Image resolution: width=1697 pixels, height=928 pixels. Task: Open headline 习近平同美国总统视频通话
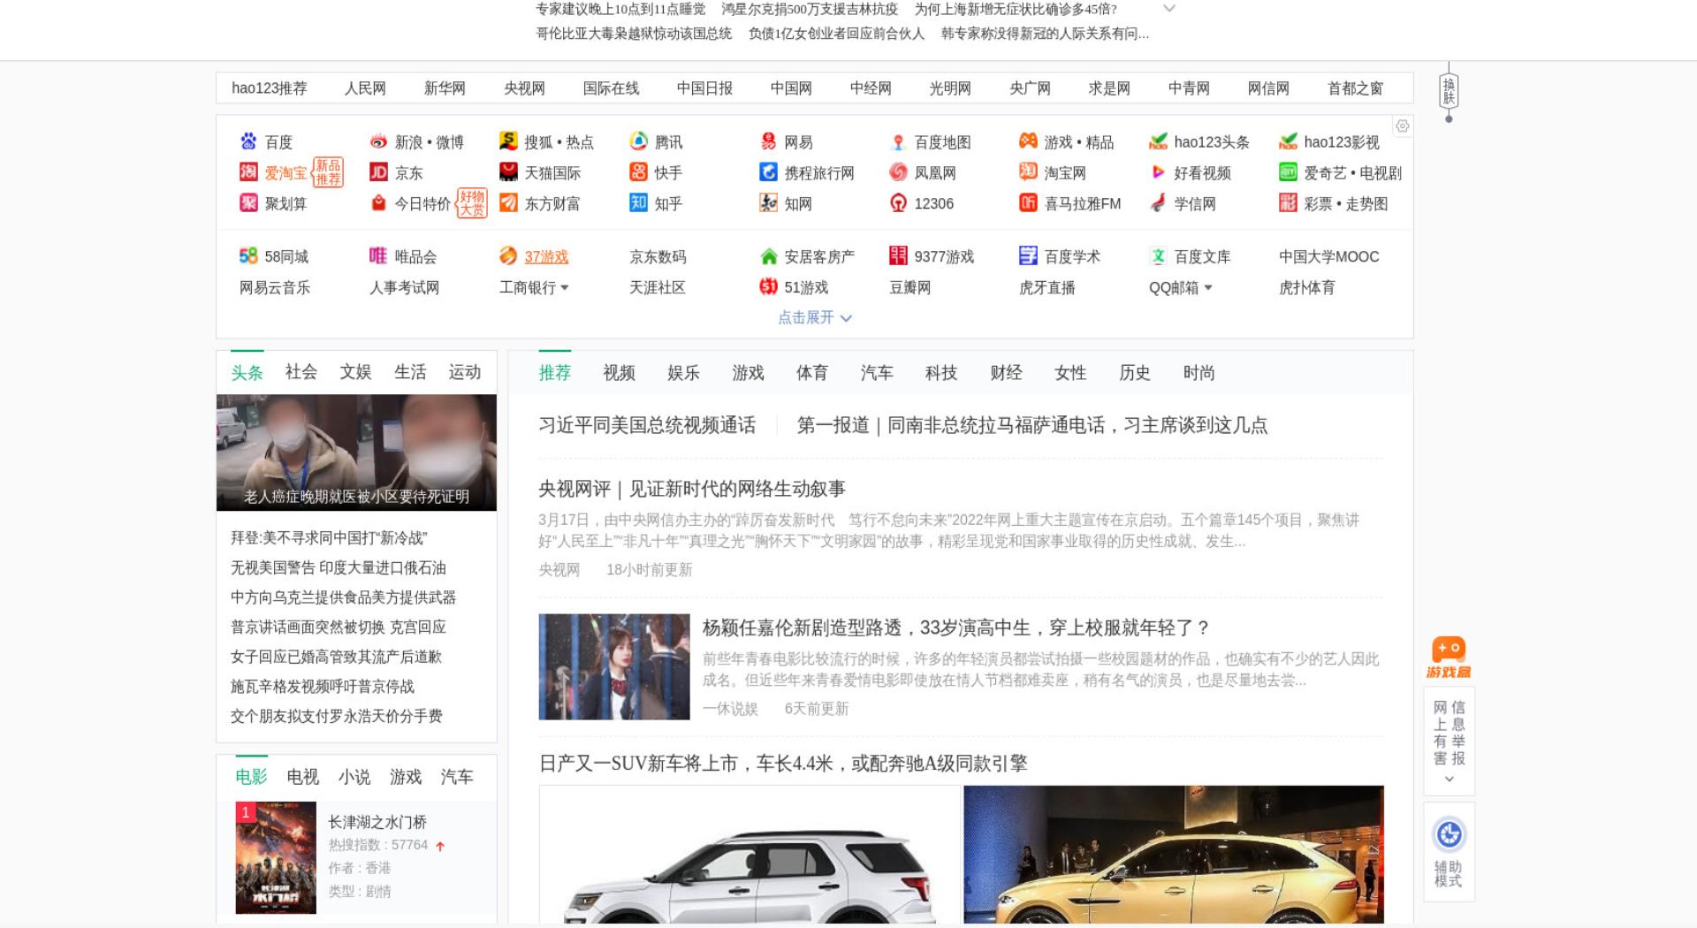(x=647, y=425)
